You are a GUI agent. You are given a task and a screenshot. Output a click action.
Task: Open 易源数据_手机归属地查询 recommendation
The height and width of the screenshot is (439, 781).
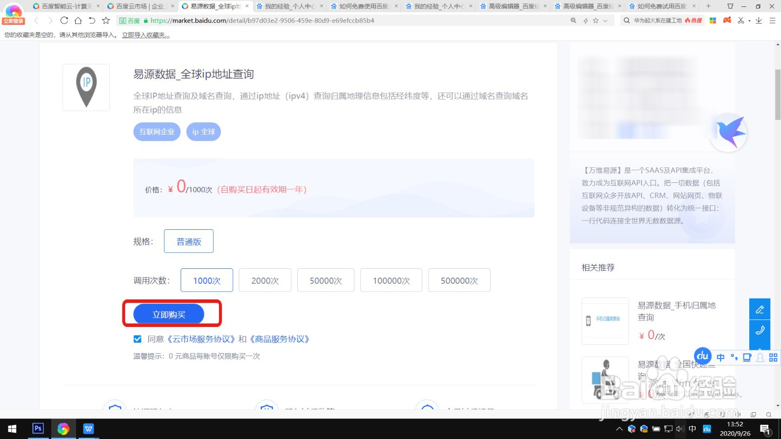677,311
